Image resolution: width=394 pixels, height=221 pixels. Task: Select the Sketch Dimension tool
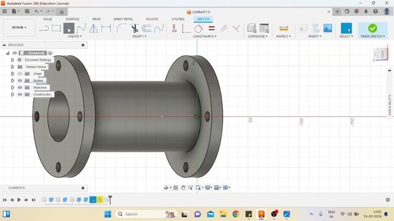[106, 28]
